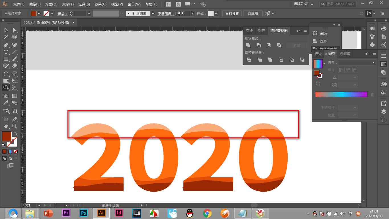The width and height of the screenshot is (389, 219).
Task: Select the Paintbrush tool
Action: pos(15,59)
